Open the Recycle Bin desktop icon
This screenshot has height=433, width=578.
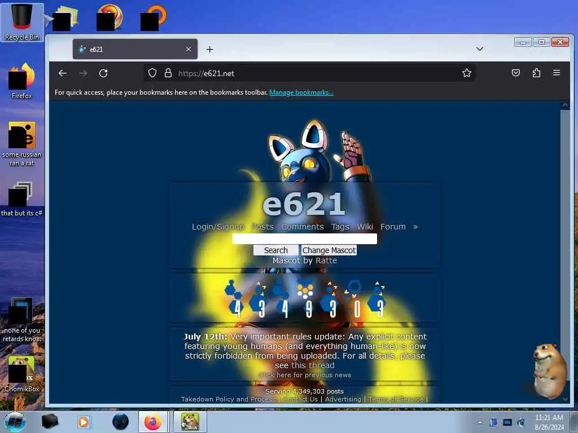(22, 22)
